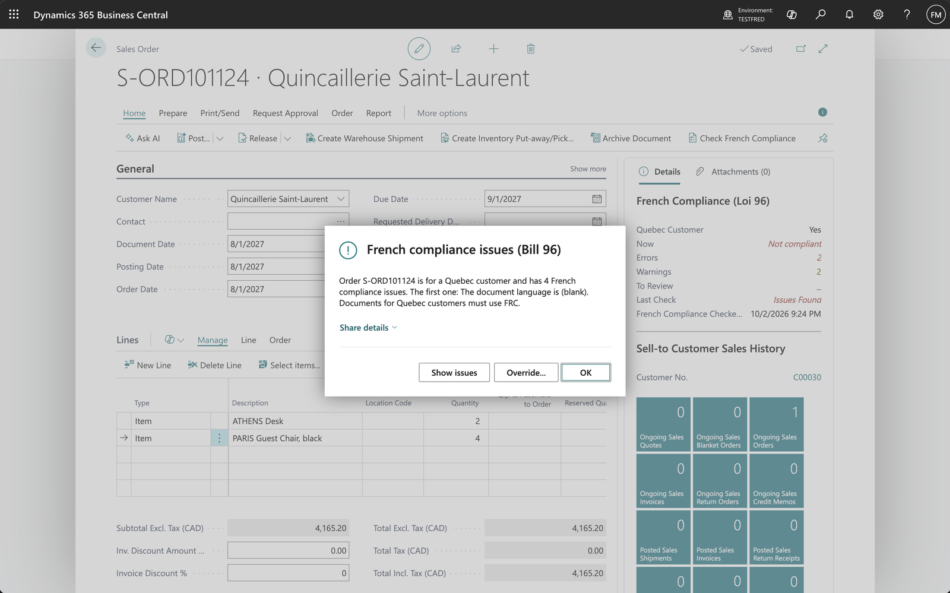Screen dimensions: 950x593
Task: Click Override... button
Action: 526,373
